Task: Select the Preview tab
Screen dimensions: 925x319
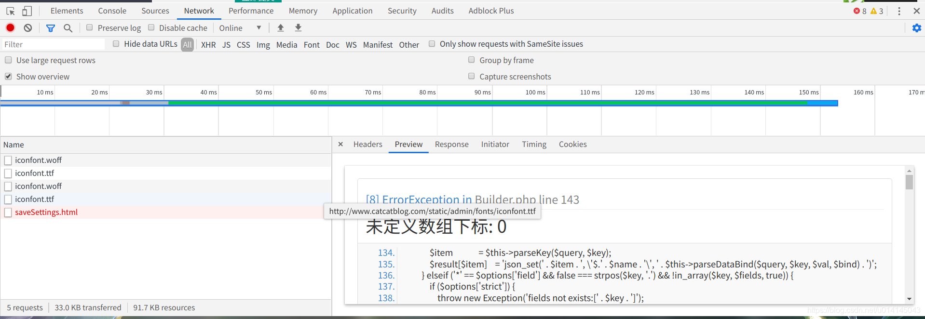Action: click(x=408, y=144)
